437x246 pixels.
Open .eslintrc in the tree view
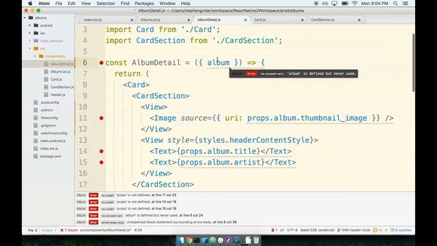[46, 110]
